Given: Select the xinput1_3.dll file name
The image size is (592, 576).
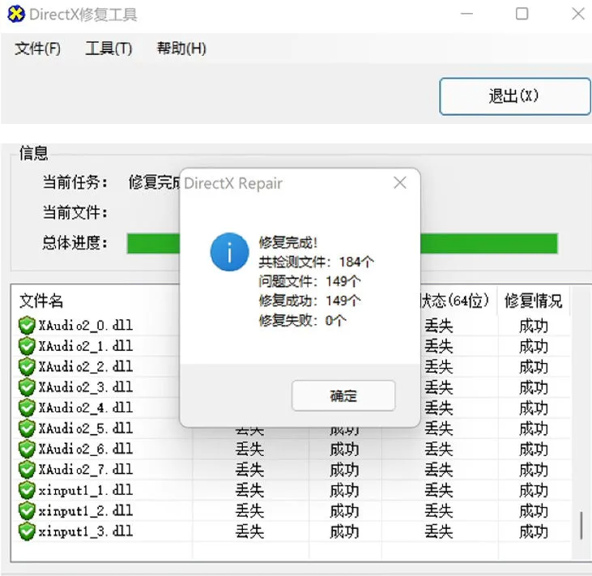Looking at the screenshot, I should pos(85,531).
